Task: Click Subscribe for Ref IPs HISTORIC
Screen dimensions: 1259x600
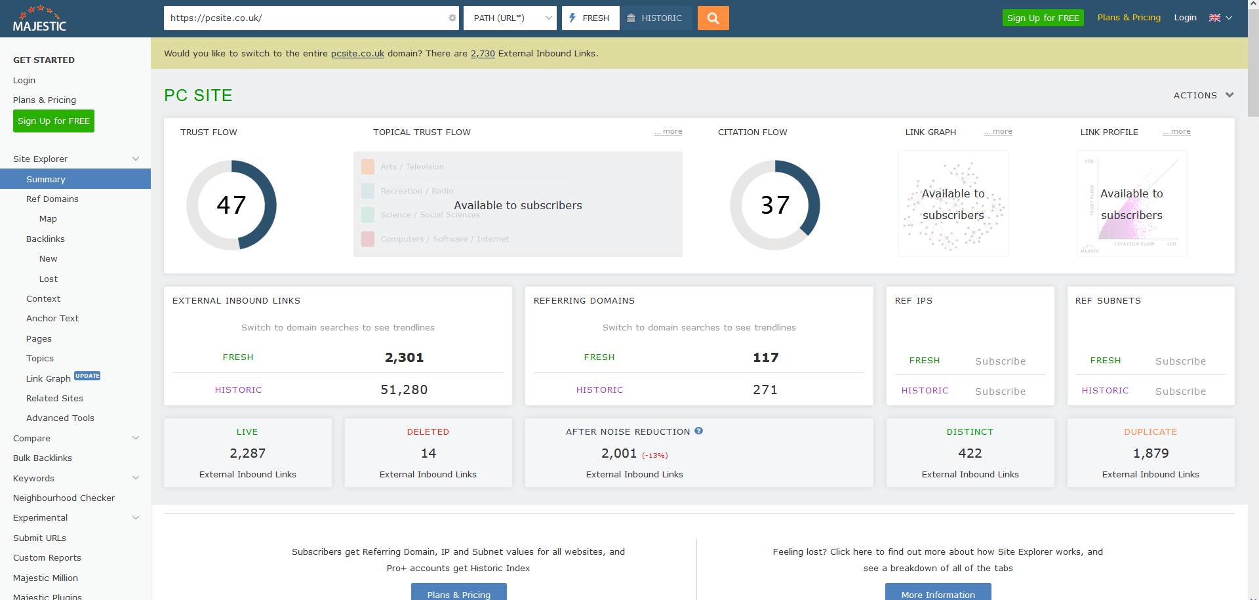Action: 1000,391
